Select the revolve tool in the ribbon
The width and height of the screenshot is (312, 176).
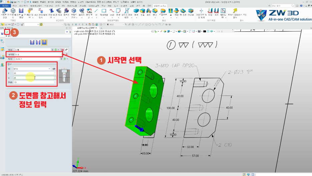[x=149, y=11]
